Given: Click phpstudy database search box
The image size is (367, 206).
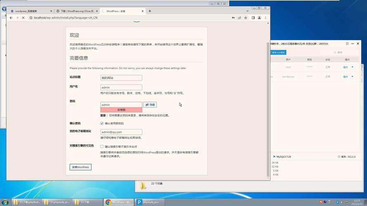Looking at the screenshot, I should pos(339,52).
